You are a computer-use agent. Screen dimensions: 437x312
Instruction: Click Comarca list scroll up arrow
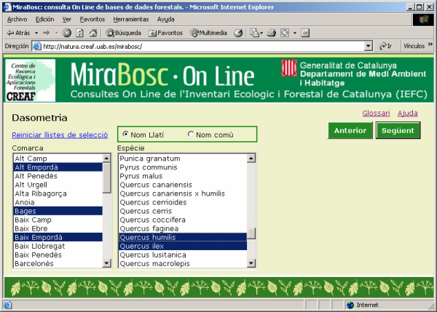[x=107, y=159]
